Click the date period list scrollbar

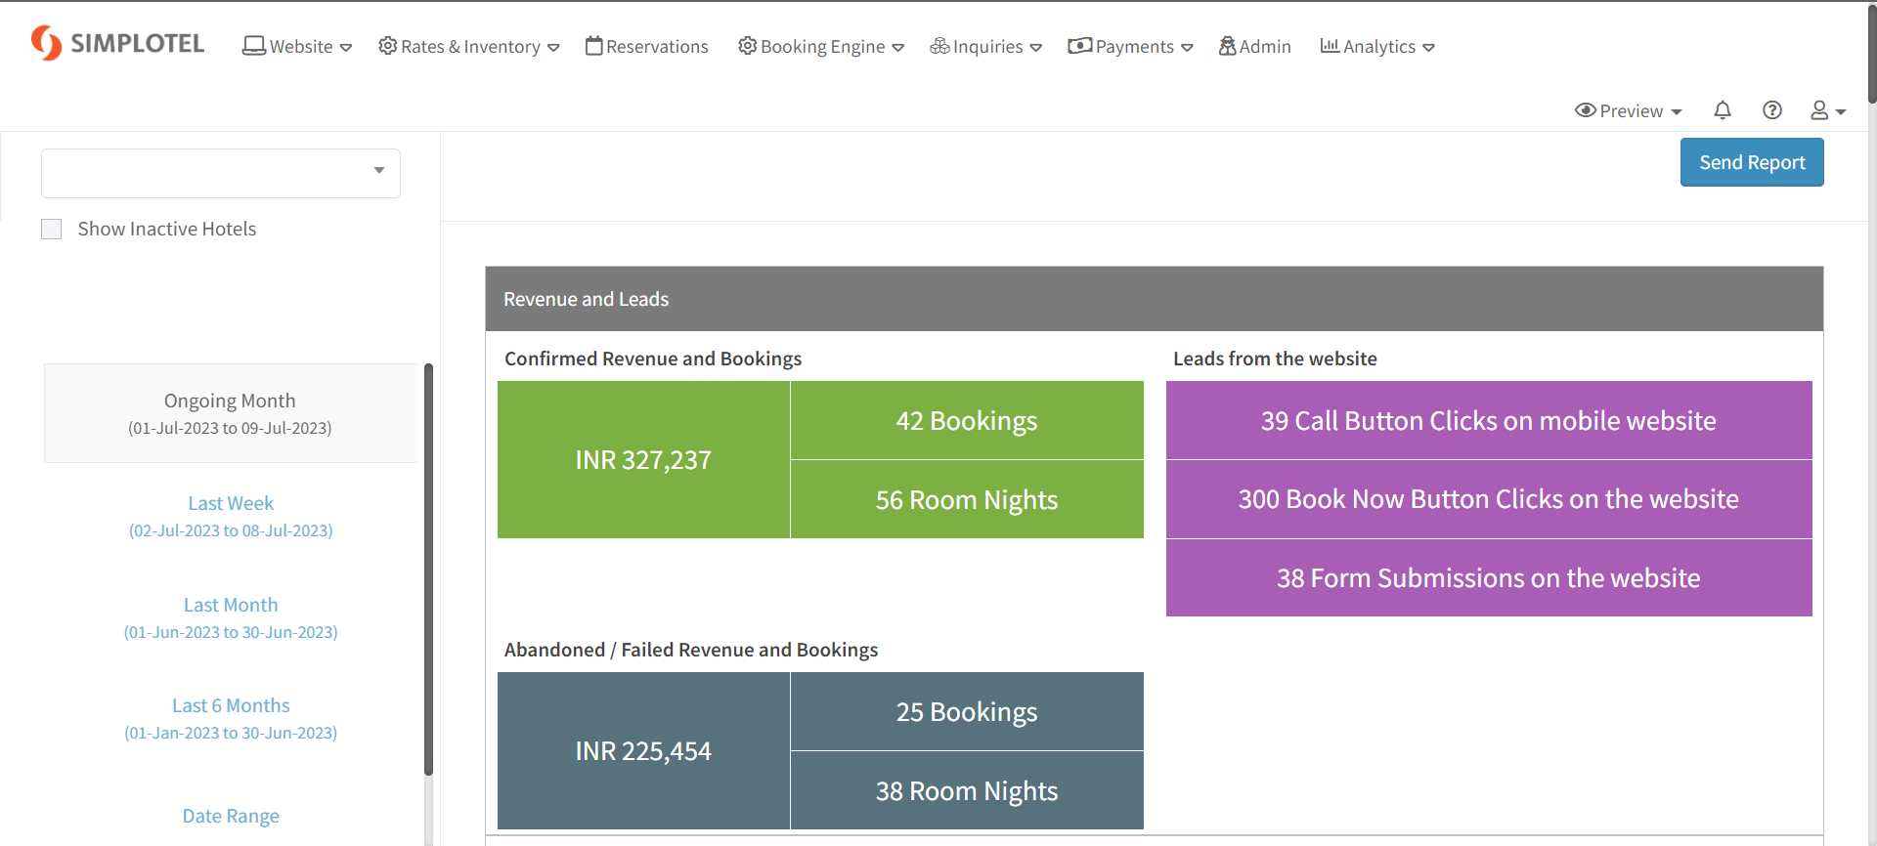tap(428, 569)
